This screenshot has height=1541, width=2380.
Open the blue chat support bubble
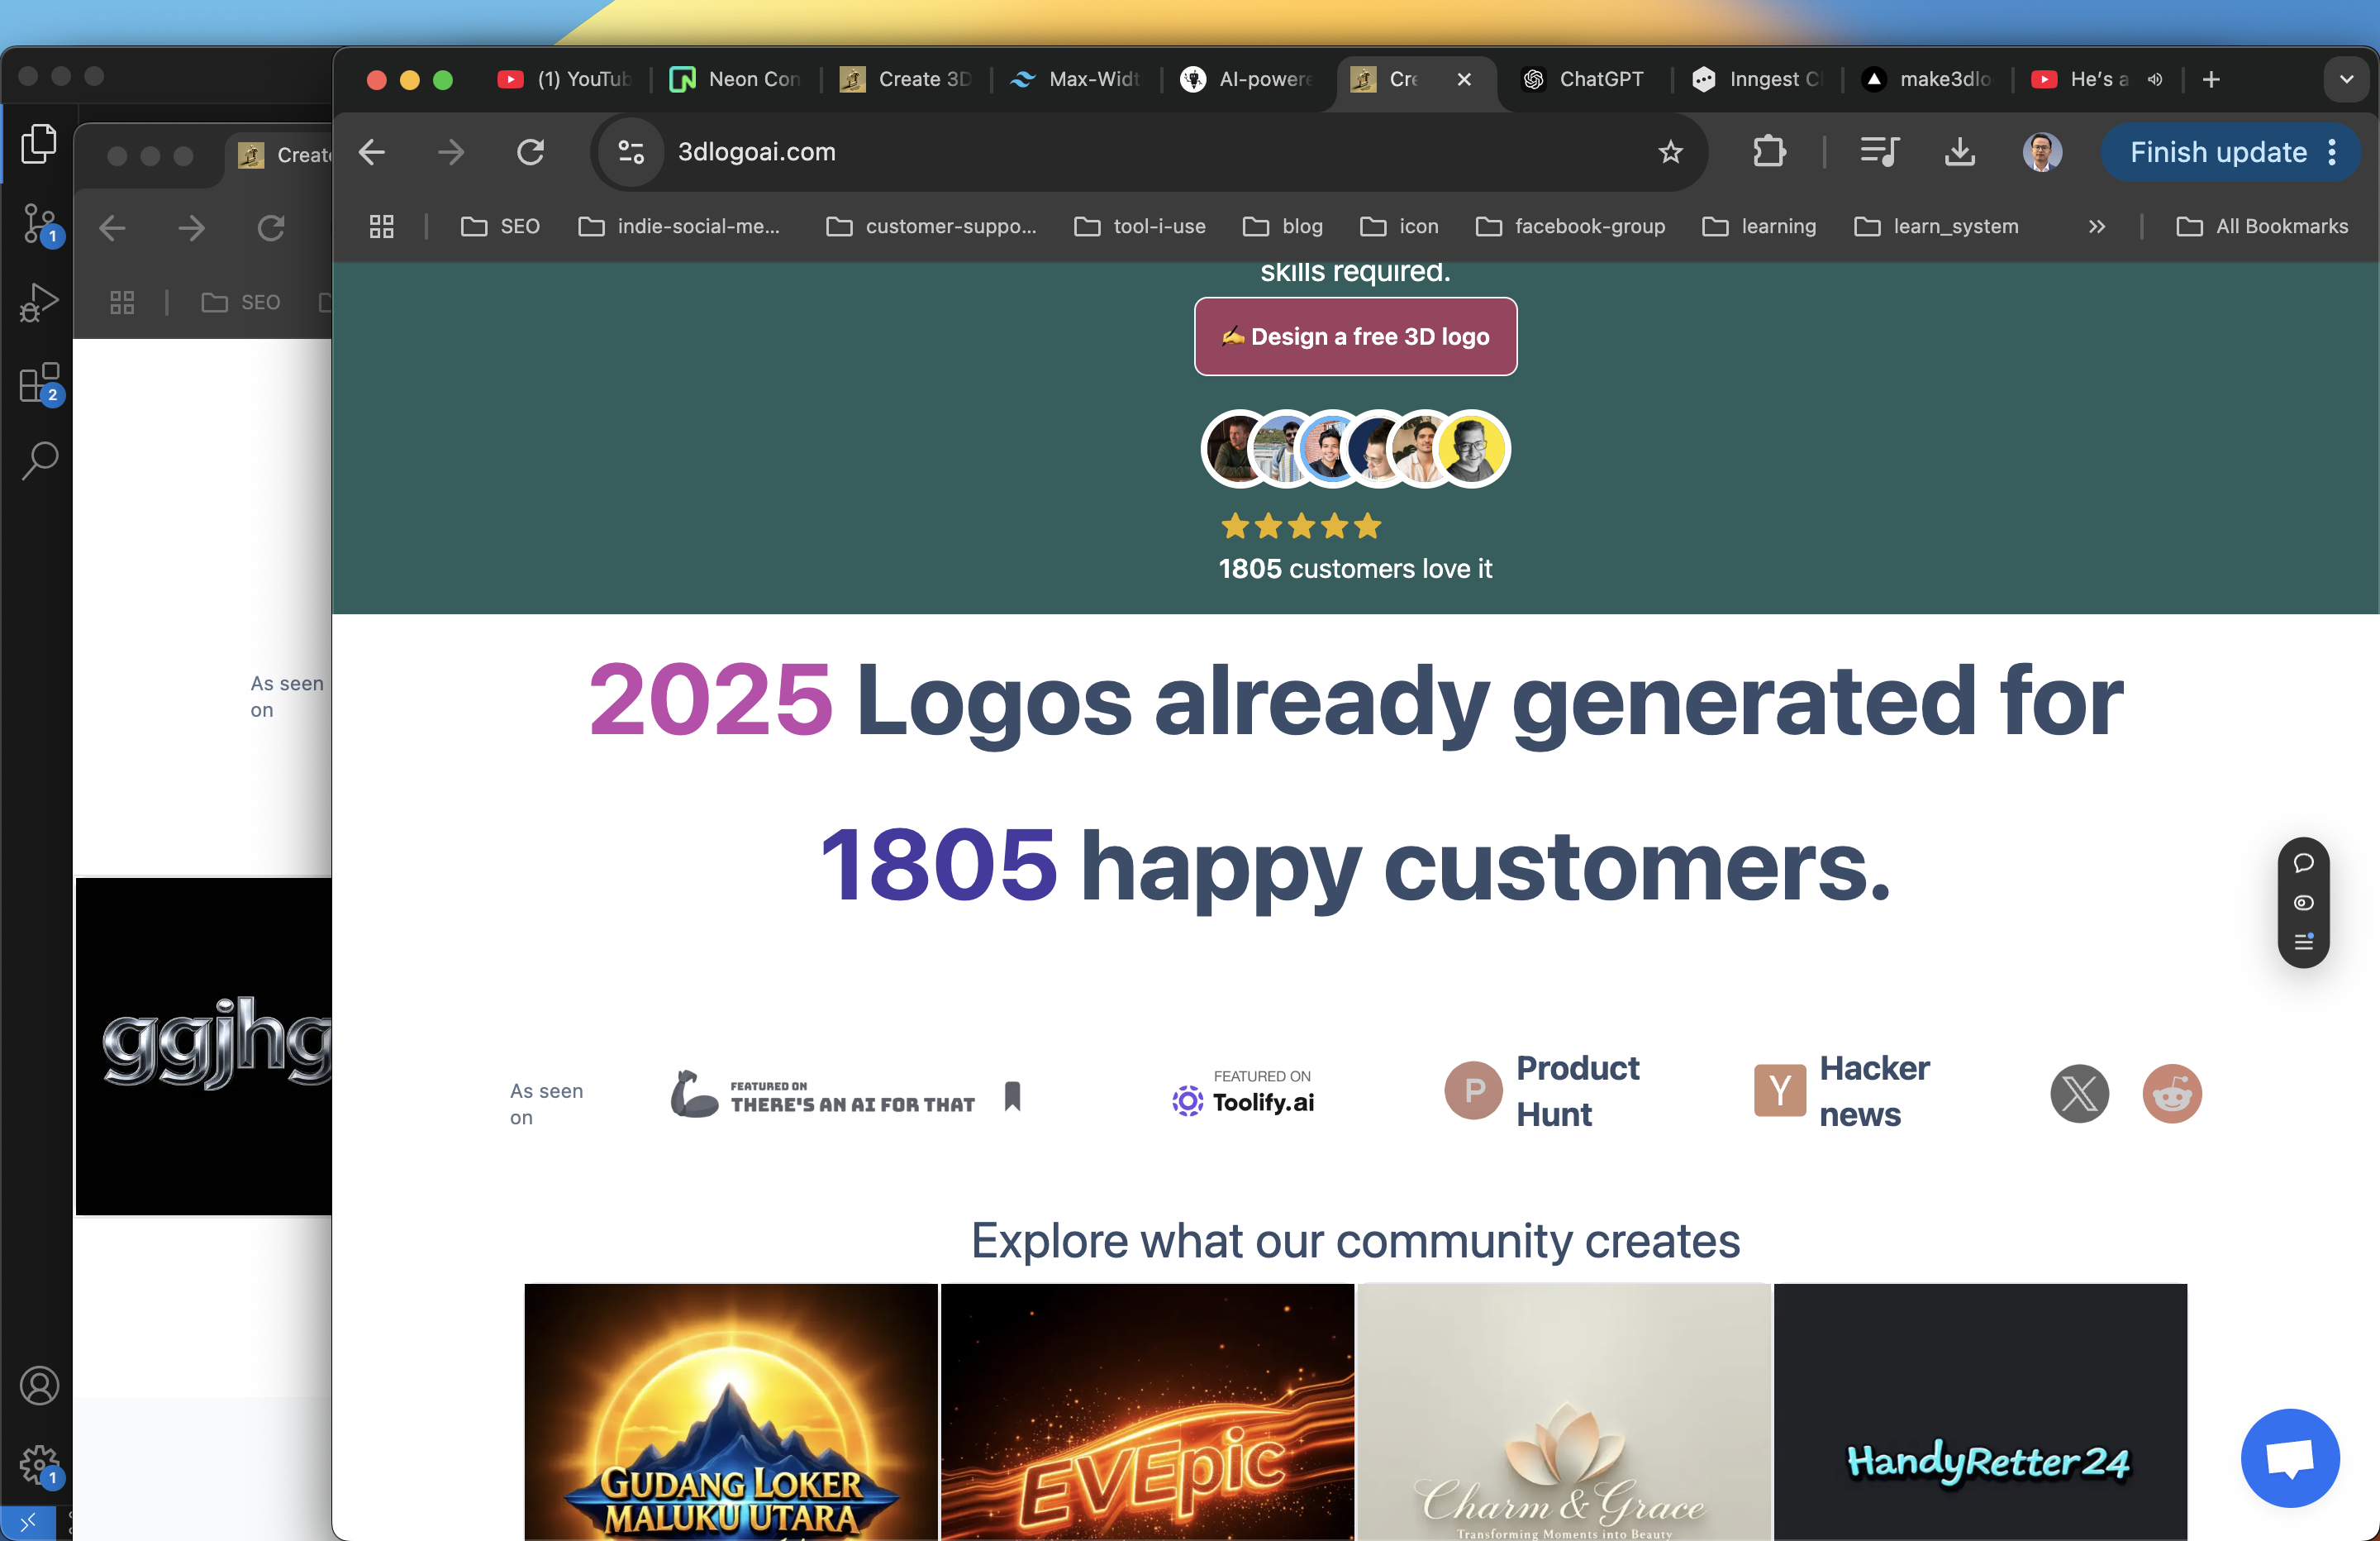(x=2289, y=1457)
